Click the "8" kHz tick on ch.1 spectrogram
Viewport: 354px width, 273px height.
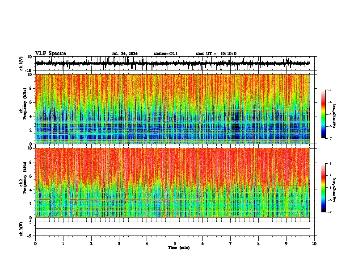click(x=31, y=88)
